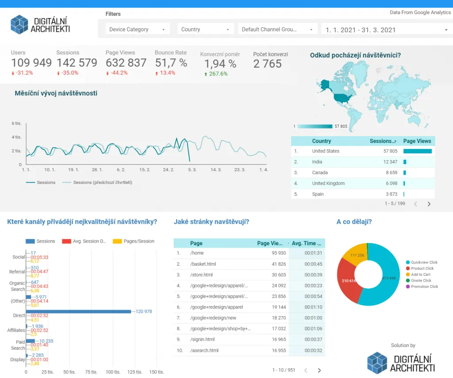
Task: Go to next page beside 1 - 10 / 951
Action: point(319,370)
